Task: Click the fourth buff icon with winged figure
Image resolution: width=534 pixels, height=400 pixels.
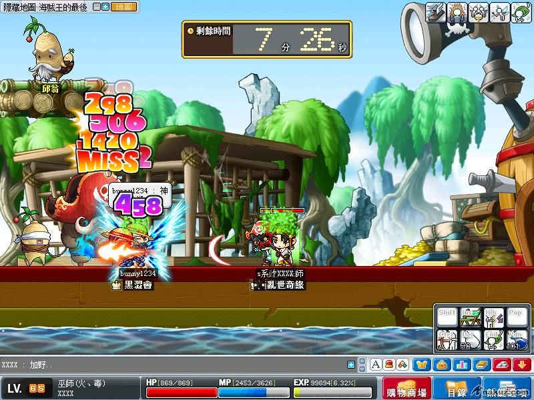Action: (x=499, y=12)
